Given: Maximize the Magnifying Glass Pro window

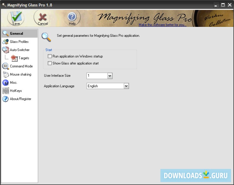Looking at the screenshot, I should (x=223, y=5).
